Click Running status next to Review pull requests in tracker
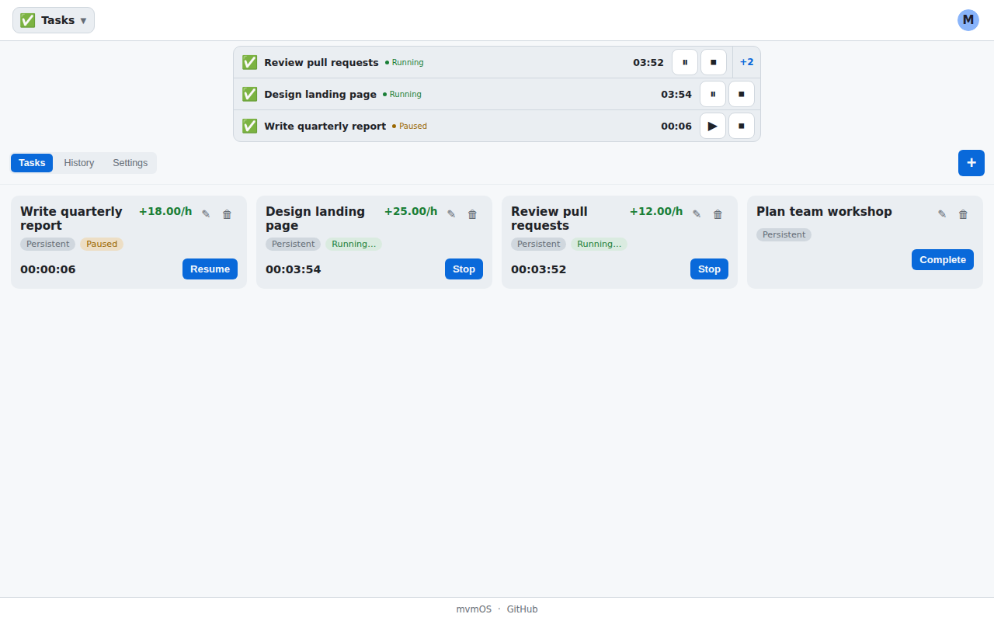 click(405, 62)
